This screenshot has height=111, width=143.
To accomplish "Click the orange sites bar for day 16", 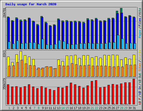I will coord(72,70).
